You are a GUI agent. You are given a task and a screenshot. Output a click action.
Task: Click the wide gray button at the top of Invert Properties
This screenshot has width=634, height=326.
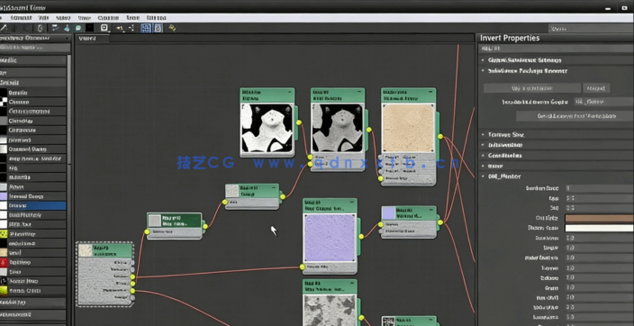pyautogui.click(x=532, y=88)
